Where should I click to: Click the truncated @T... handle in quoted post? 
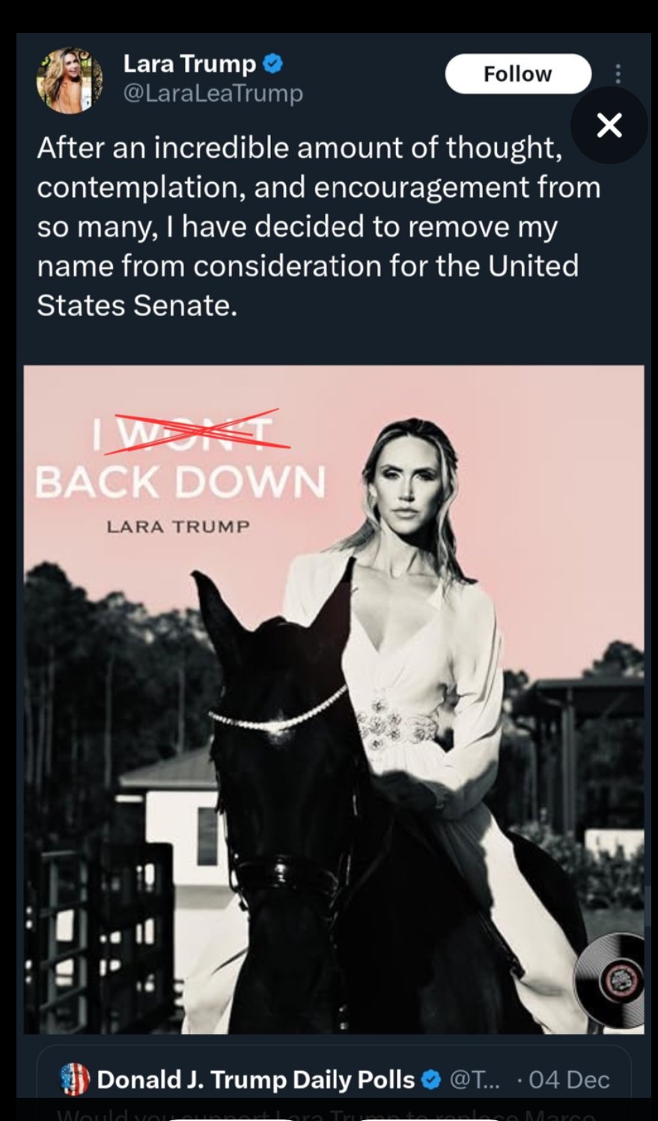(475, 1079)
